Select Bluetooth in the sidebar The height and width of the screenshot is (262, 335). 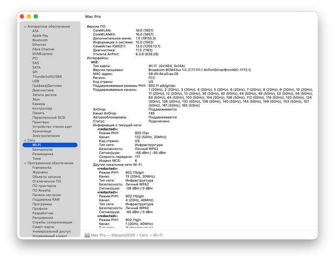tap(40, 40)
